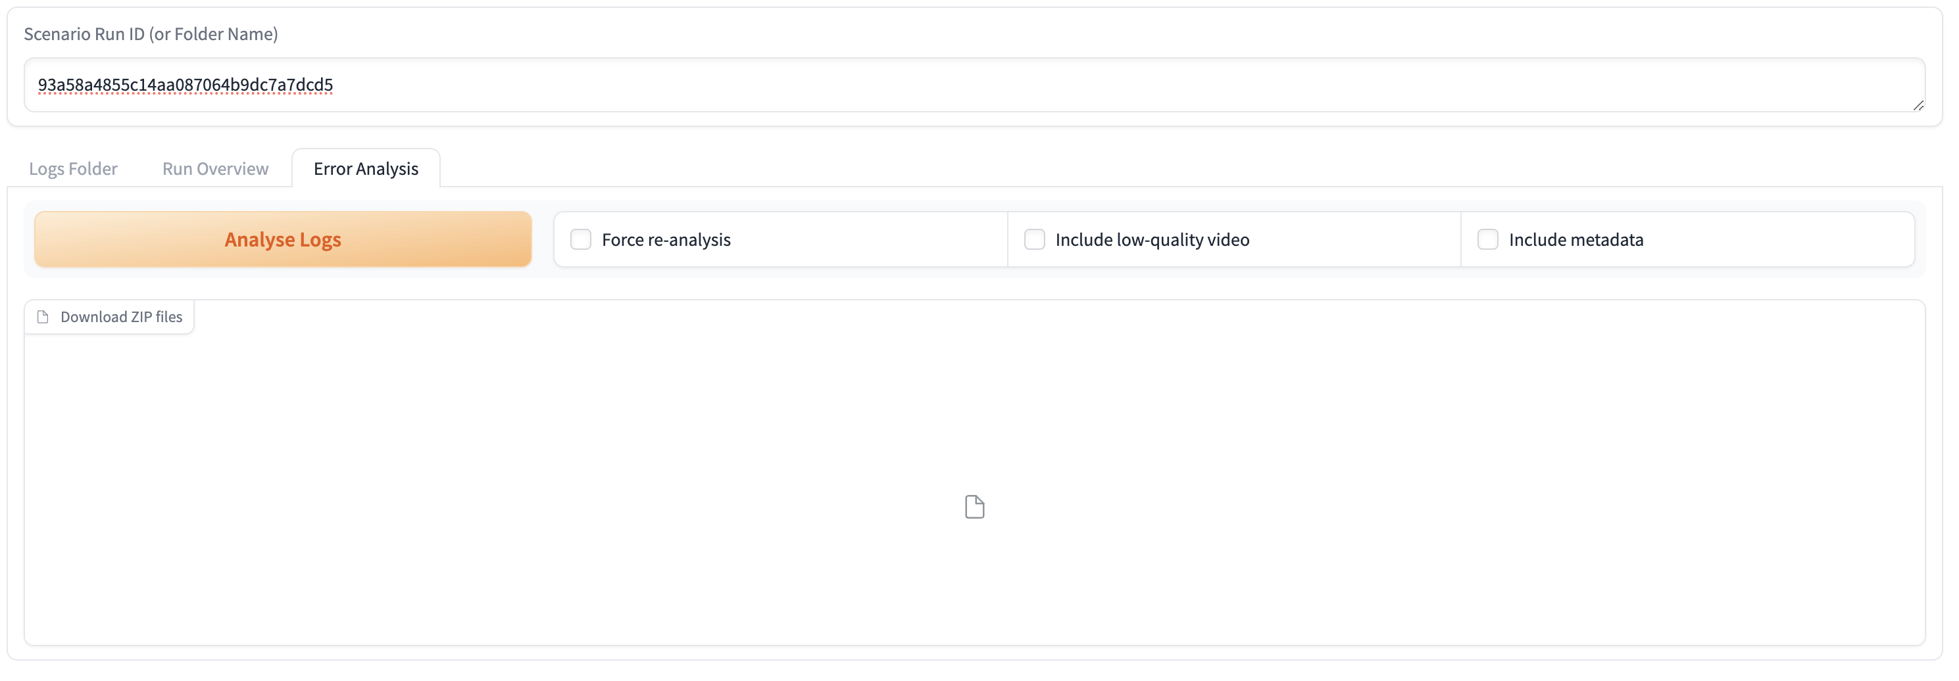This screenshot has width=1959, height=681.
Task: Click the Download ZIP files label
Action: tap(122, 317)
